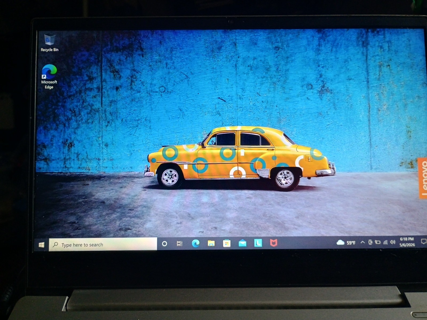Screen dimensions: 427x320
Task: Open the volume speaker control
Action: point(392,242)
